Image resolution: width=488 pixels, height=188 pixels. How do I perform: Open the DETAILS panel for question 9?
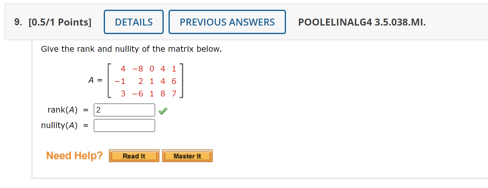coord(133,22)
